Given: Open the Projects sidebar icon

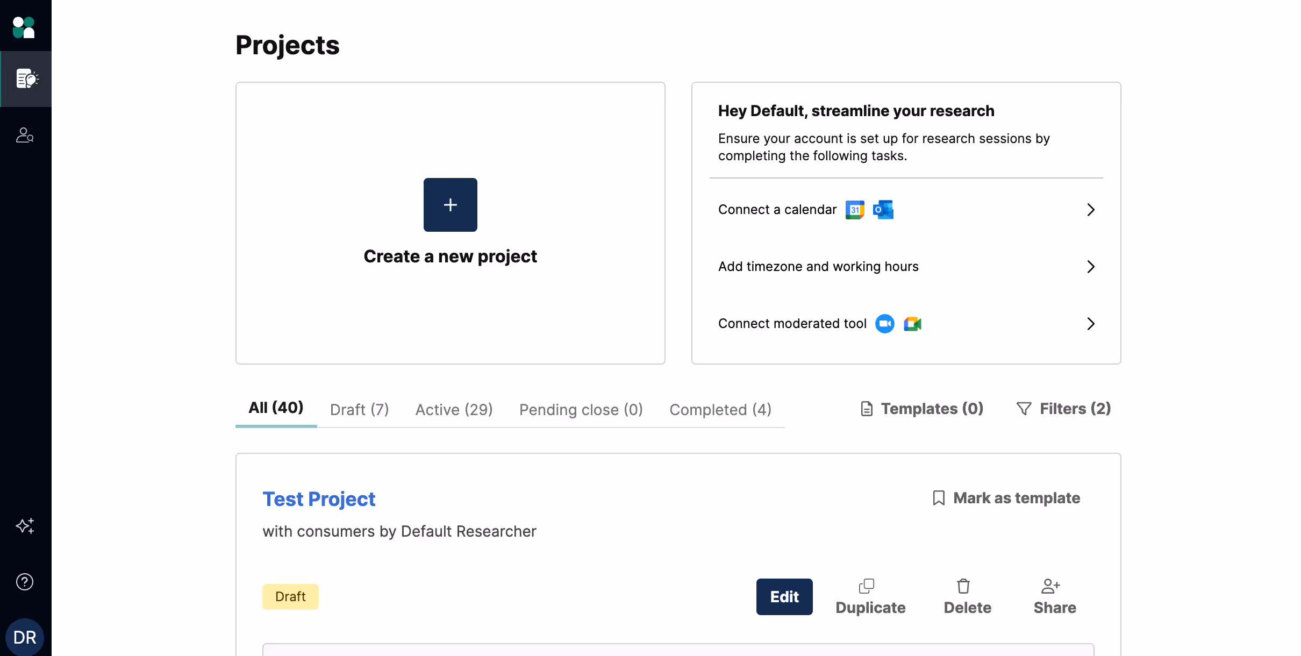Looking at the screenshot, I should coord(26,79).
